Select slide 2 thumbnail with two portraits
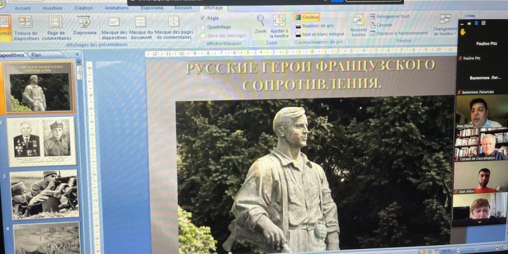508x254 pixels. point(41,141)
